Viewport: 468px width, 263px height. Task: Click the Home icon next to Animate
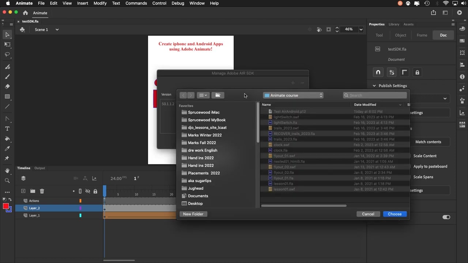click(25, 13)
